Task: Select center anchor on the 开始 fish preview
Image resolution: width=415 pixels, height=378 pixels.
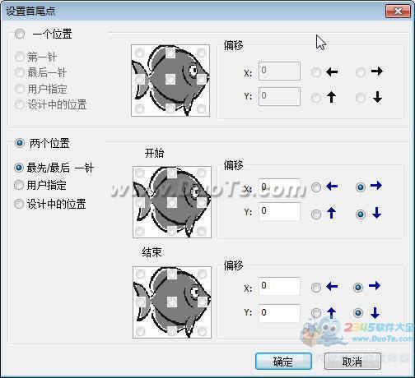Action: pos(171,202)
